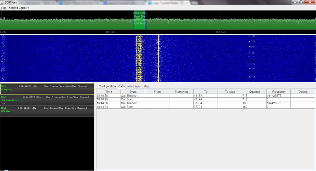Click To value 43174 in 18:48:28 row
This screenshot has width=316, height=171.
[206, 95]
